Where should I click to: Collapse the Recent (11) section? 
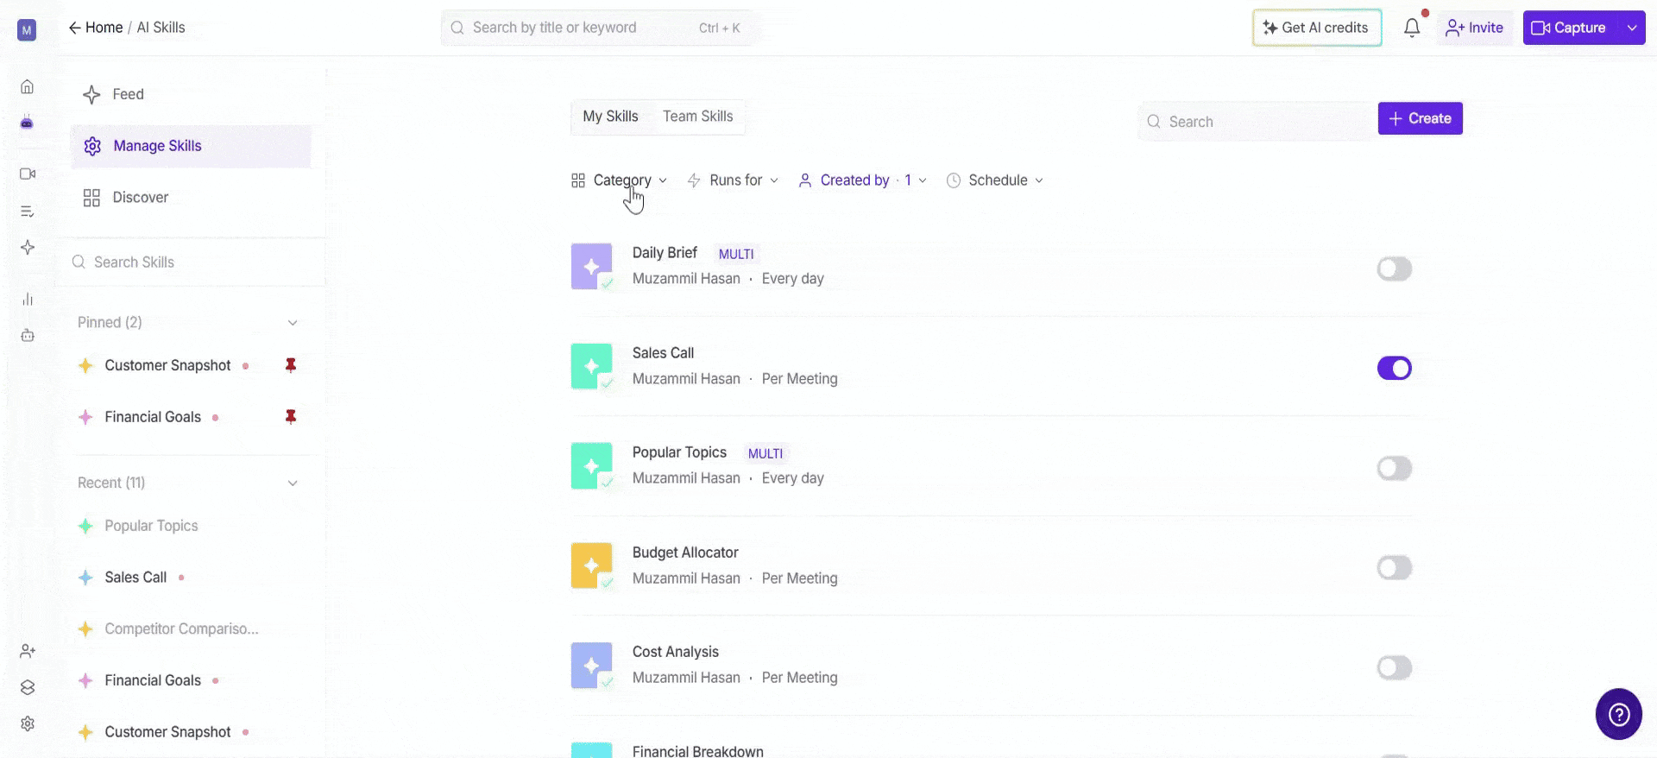coord(293,483)
